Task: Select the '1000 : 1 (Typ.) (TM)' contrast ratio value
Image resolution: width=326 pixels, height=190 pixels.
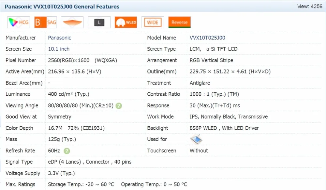Action: point(214,94)
